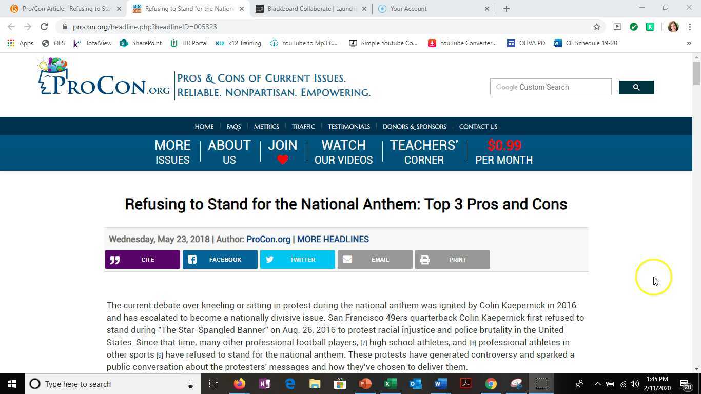Click the Google Custom Search magnifier button

(x=636, y=87)
